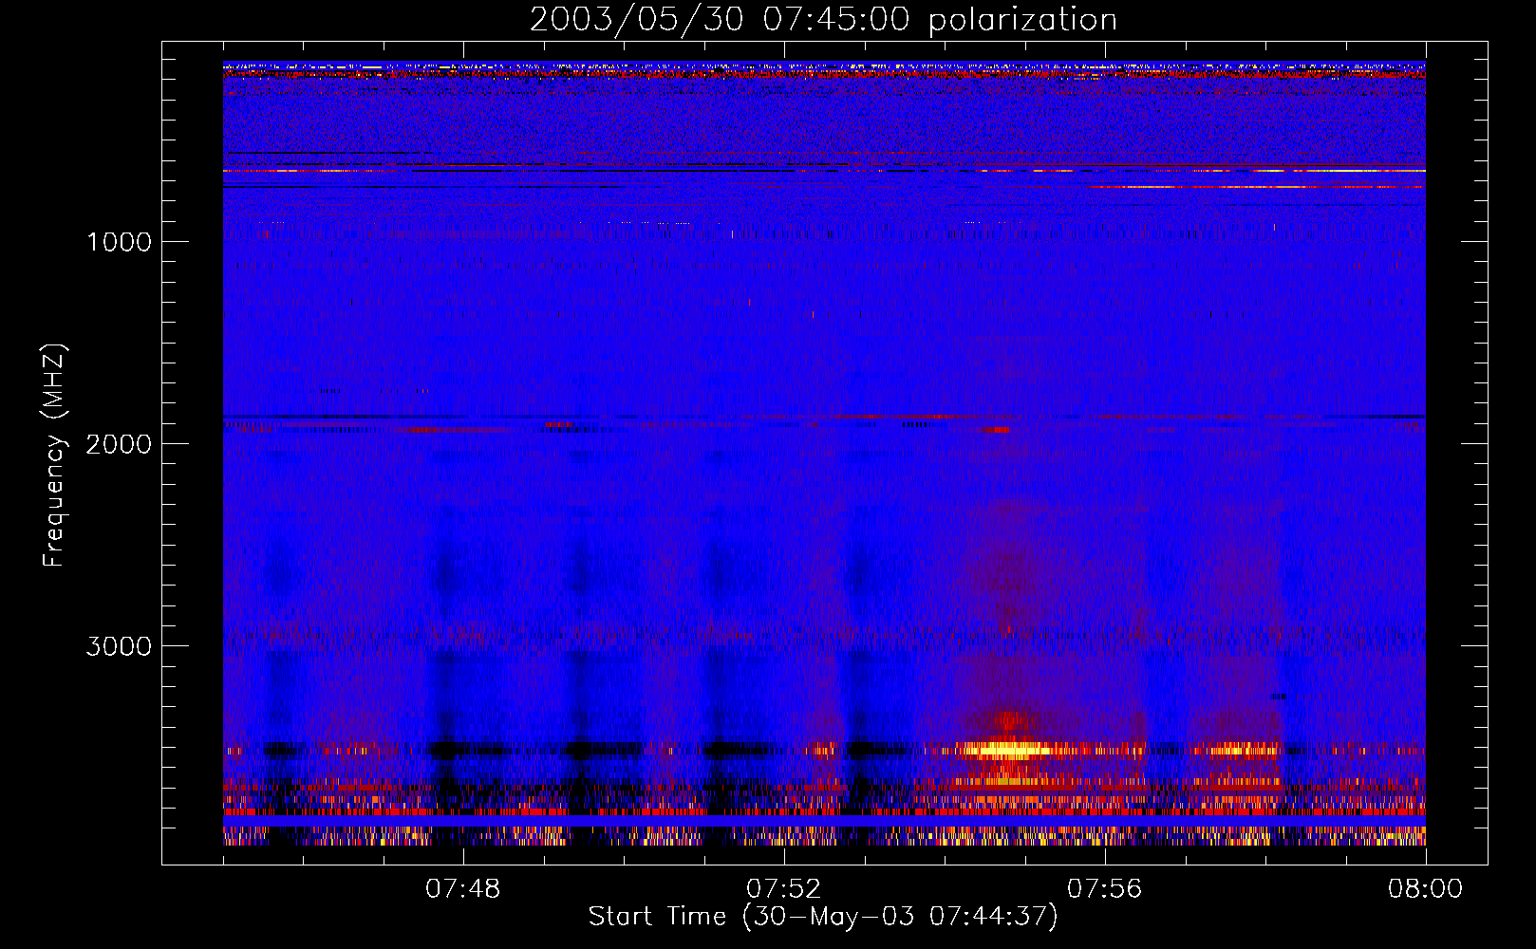Click the 08:00 time axis label

coord(1425,889)
